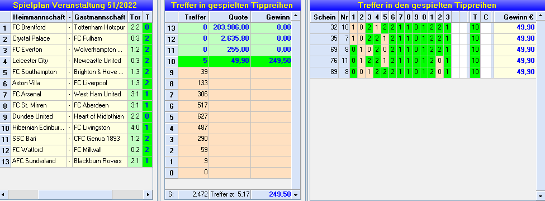Click the FC Millwall cell
The height and width of the screenshot is (201, 545).
(x=100, y=150)
